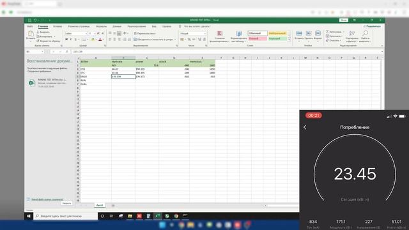Image resolution: width=409 pixels, height=230 pixels.
Task: Click the Paste (Вставить) clipboard icon
Action: tap(31, 34)
